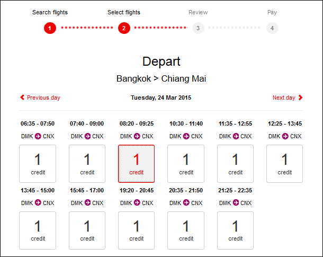This screenshot has width=323, height=257.
Task: Choose the 19:20 - 20:45 flight credit box
Action: [137, 231]
